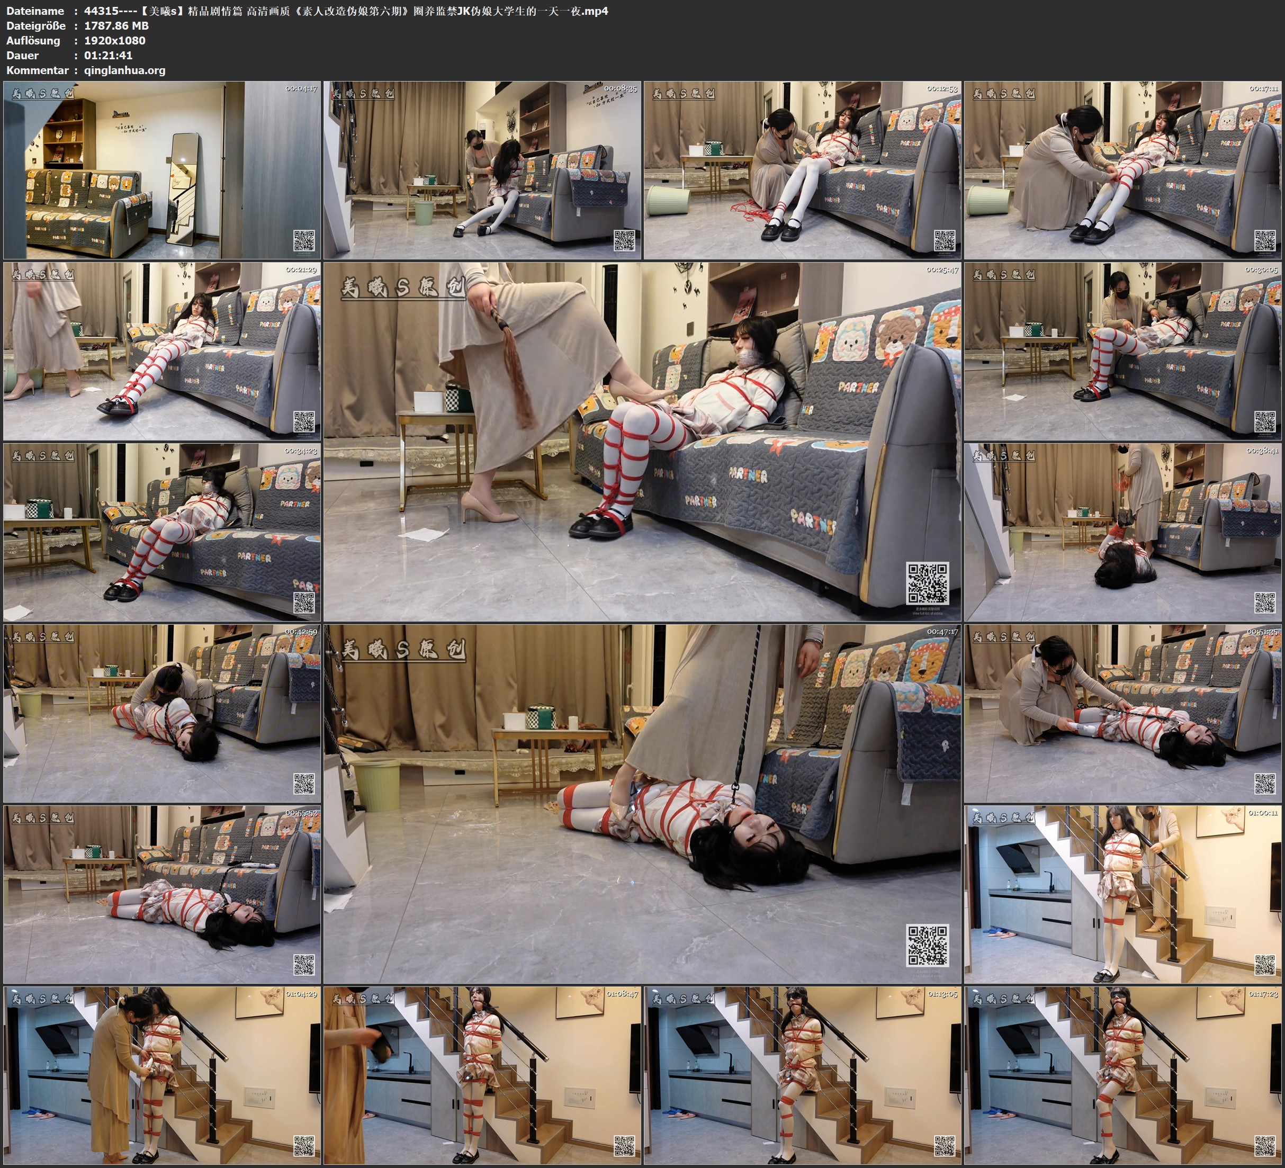This screenshot has width=1285, height=1168.
Task: Click the 00:38:41 timestamp label
Action: click(1262, 451)
